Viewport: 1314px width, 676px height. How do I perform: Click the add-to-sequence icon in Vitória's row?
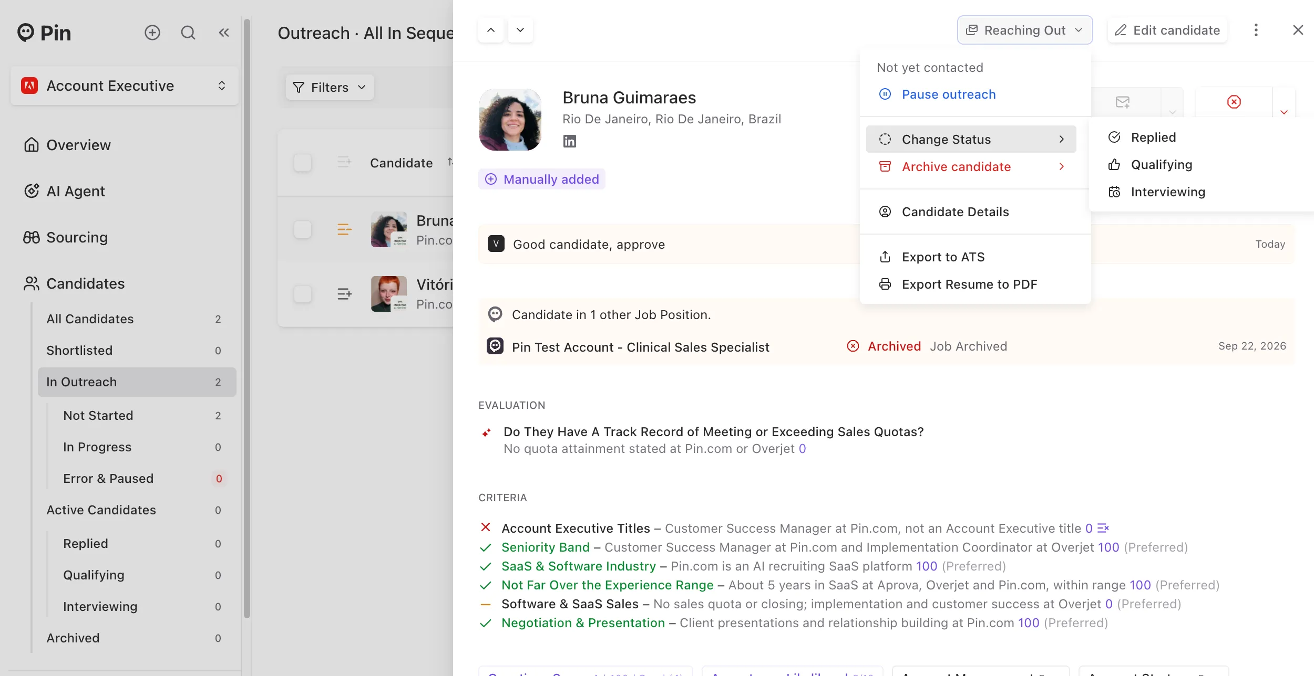tap(344, 293)
